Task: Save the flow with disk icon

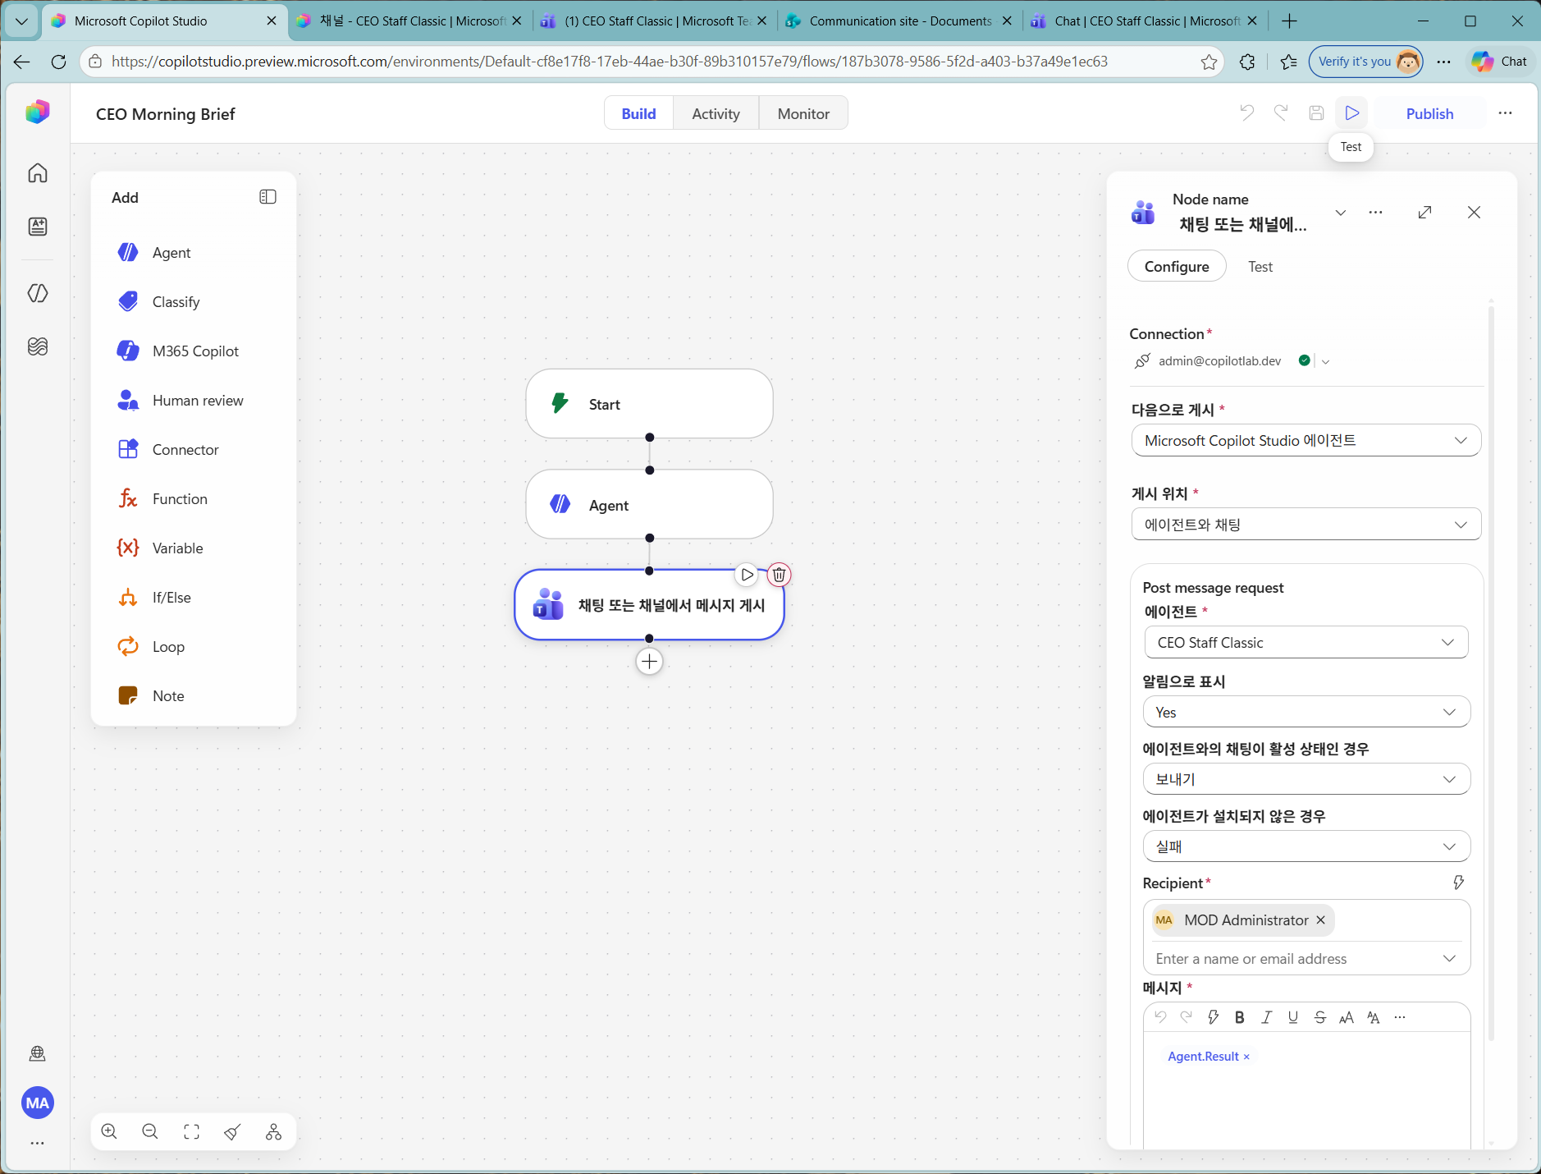Action: (x=1316, y=113)
